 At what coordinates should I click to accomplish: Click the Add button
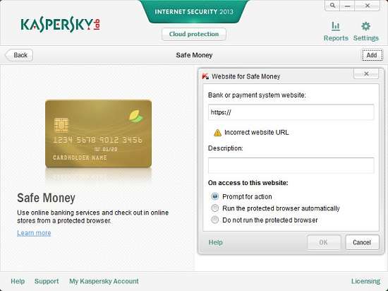click(x=372, y=55)
